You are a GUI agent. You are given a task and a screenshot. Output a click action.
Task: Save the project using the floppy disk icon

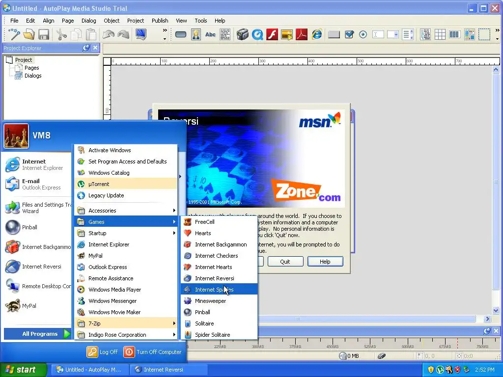tap(44, 34)
